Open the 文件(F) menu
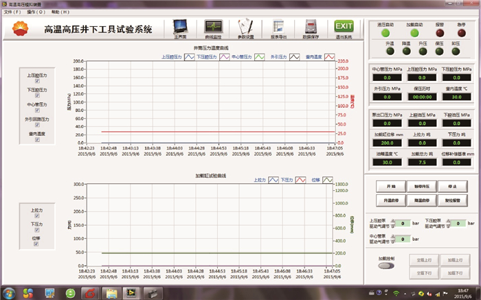Image resolution: width=481 pixels, height=300 pixels. (x=12, y=12)
